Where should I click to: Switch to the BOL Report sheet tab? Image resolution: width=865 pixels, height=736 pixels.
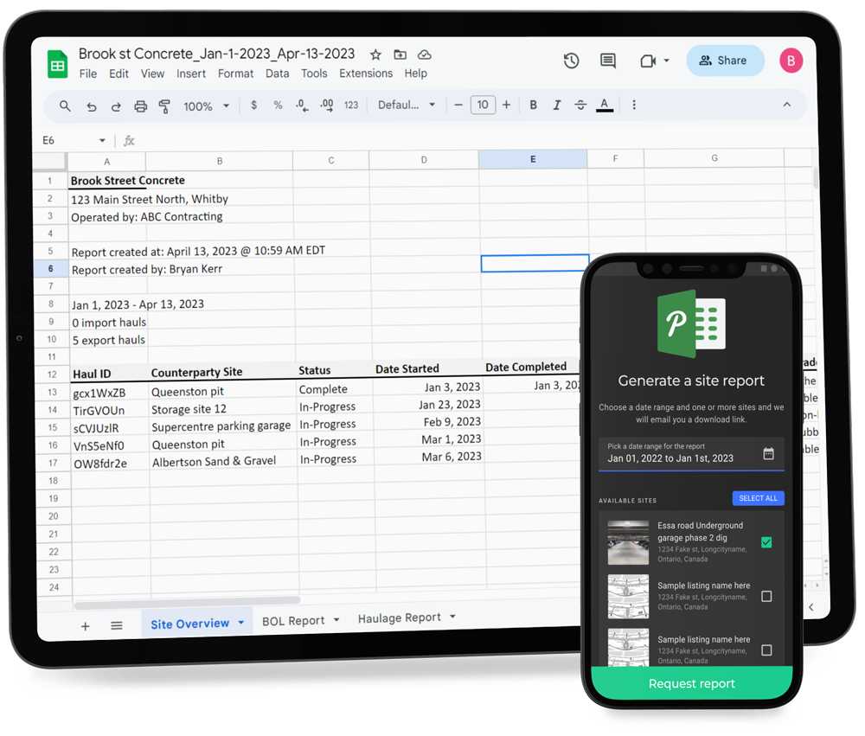[x=294, y=619]
